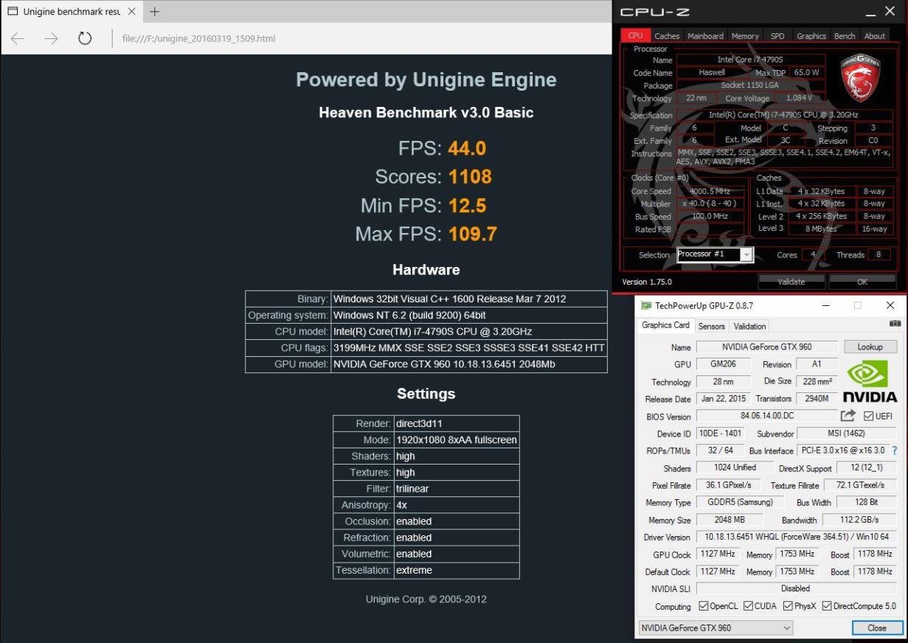Viewport: 908px width, 643px height.
Task: Click the 'Heaven Benchmark v3.0 Basic' heading
Action: [x=426, y=113]
